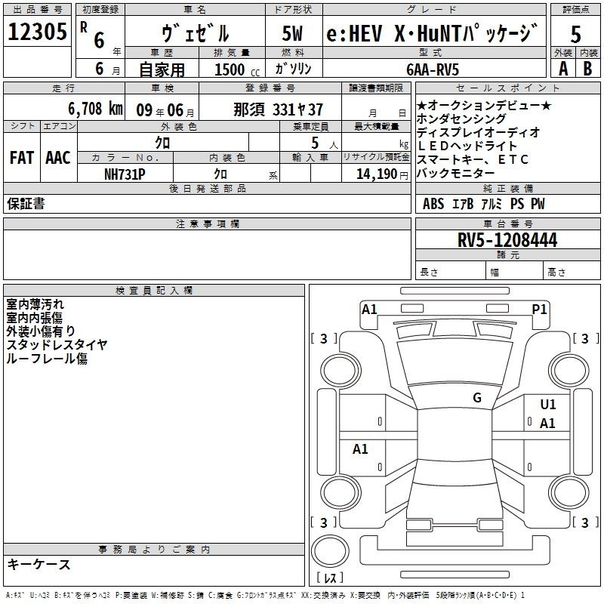Click 長さ dimension label
Image resolution: width=604 pixels, height=604 pixels.
point(429,273)
